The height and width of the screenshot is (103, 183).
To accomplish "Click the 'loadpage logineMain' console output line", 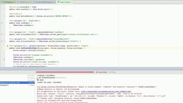I will pyautogui.click(x=46, y=76).
